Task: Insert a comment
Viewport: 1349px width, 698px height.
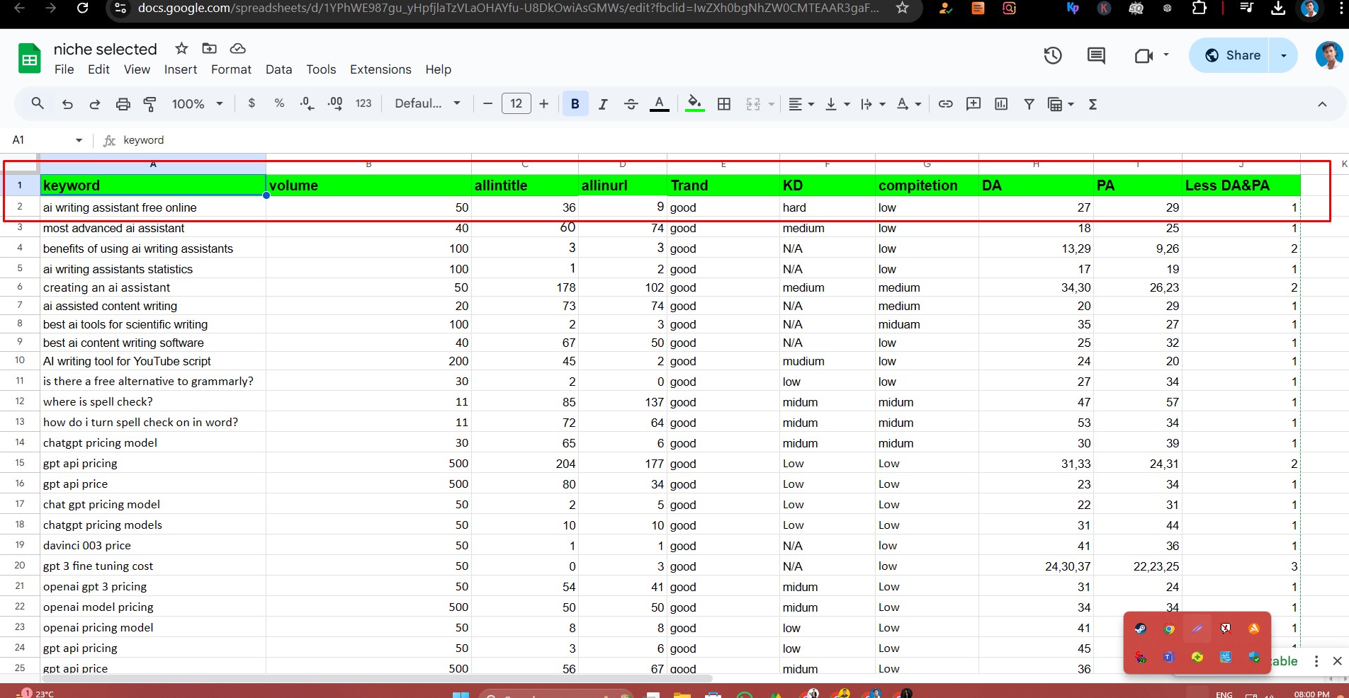Action: click(x=973, y=104)
